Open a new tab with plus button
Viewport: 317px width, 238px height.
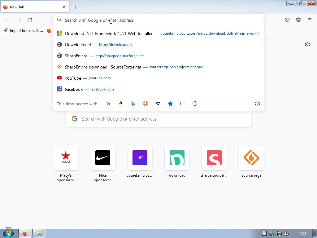[x=76, y=7]
